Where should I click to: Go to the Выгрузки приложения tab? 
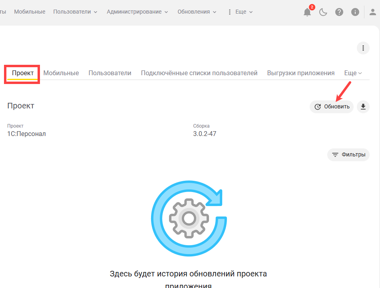point(301,73)
